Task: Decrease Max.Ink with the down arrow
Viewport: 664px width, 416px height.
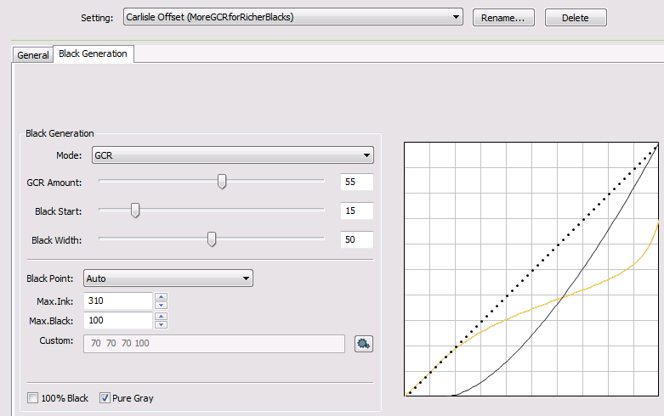Action: coord(162,305)
